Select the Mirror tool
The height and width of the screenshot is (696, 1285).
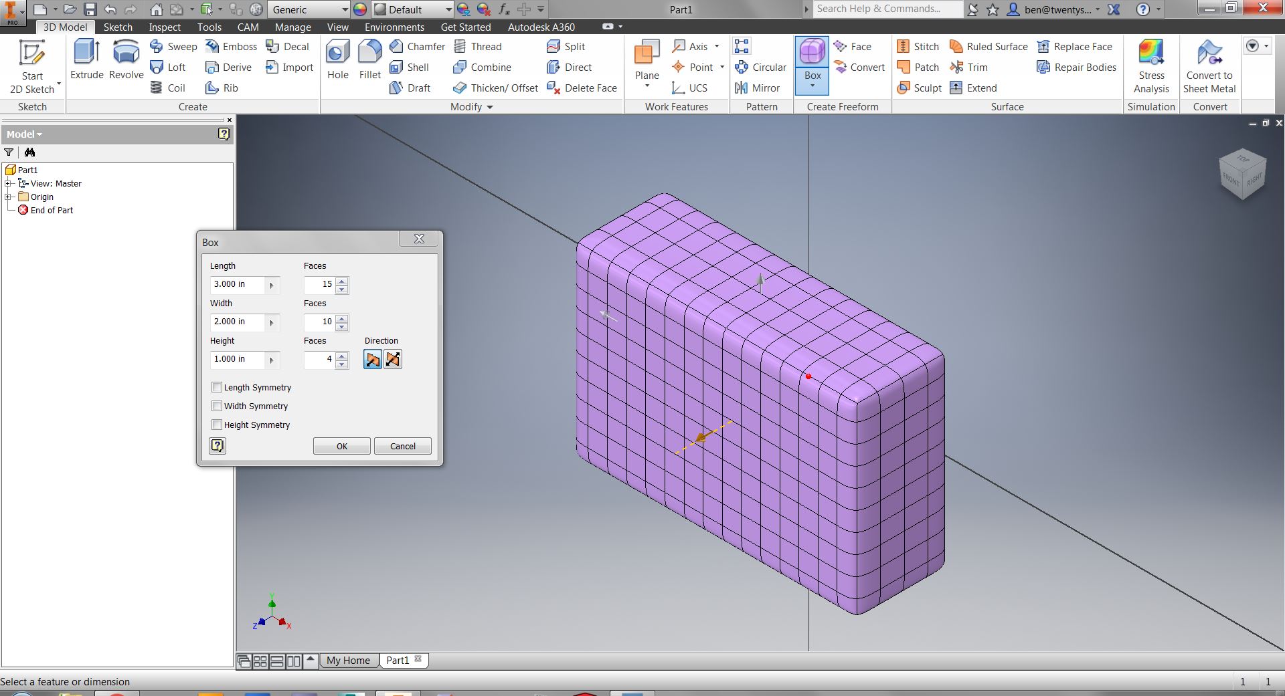tap(756, 88)
